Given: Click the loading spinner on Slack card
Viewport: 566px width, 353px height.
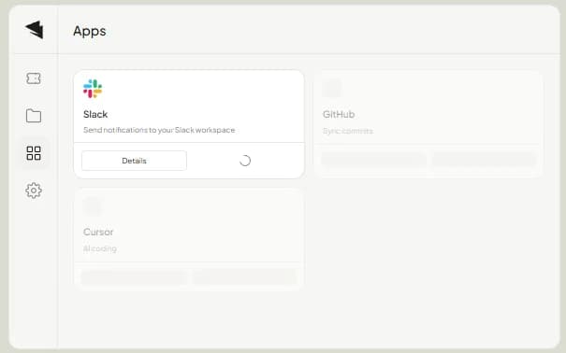Looking at the screenshot, I should 245,161.
